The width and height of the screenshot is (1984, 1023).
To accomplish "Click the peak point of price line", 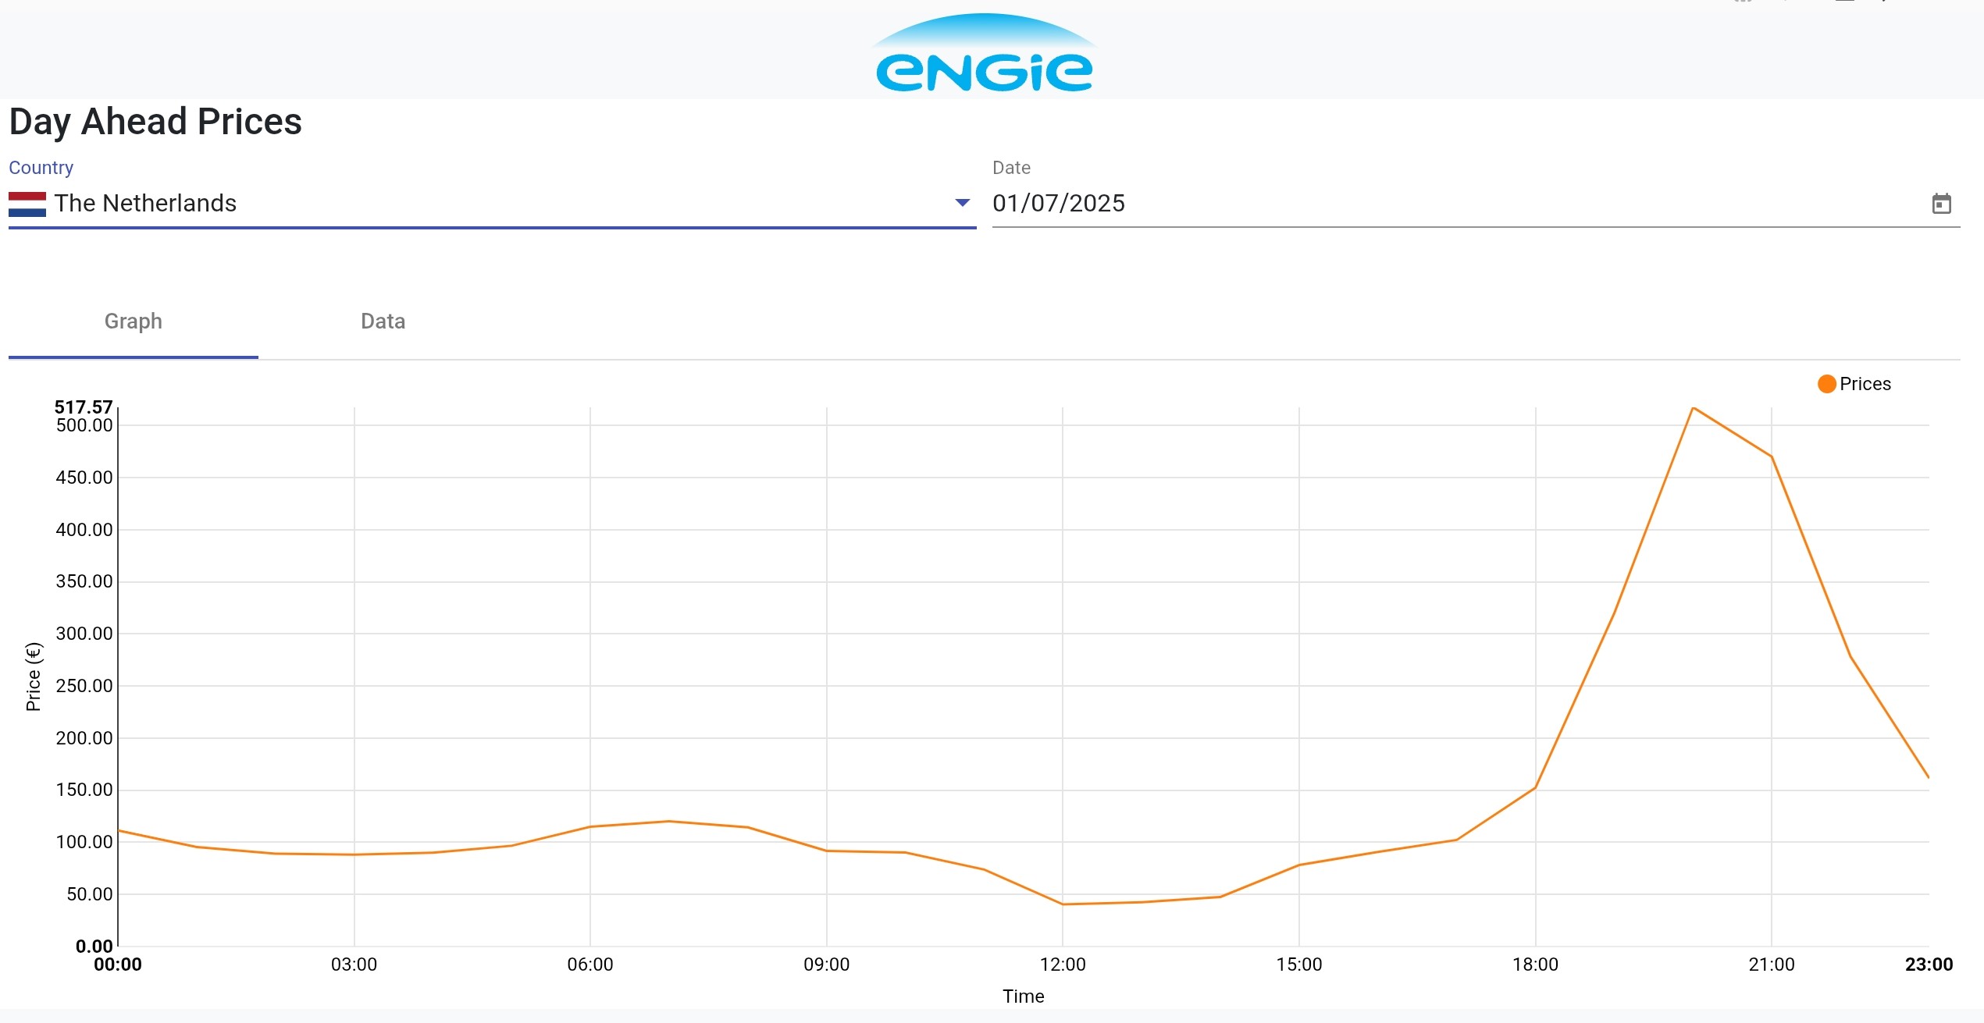I will click(1692, 408).
